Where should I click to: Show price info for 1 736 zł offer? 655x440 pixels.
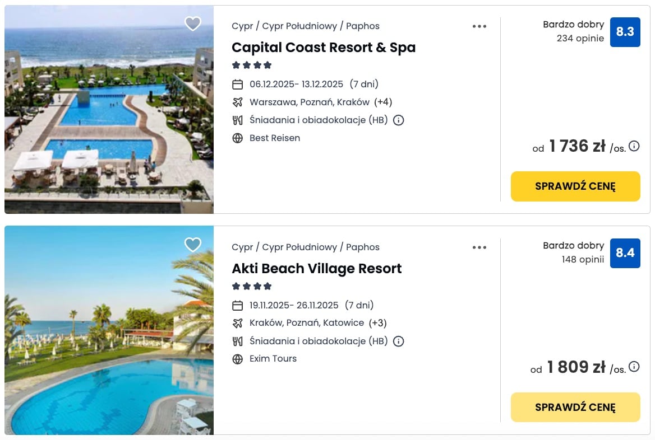(x=634, y=146)
